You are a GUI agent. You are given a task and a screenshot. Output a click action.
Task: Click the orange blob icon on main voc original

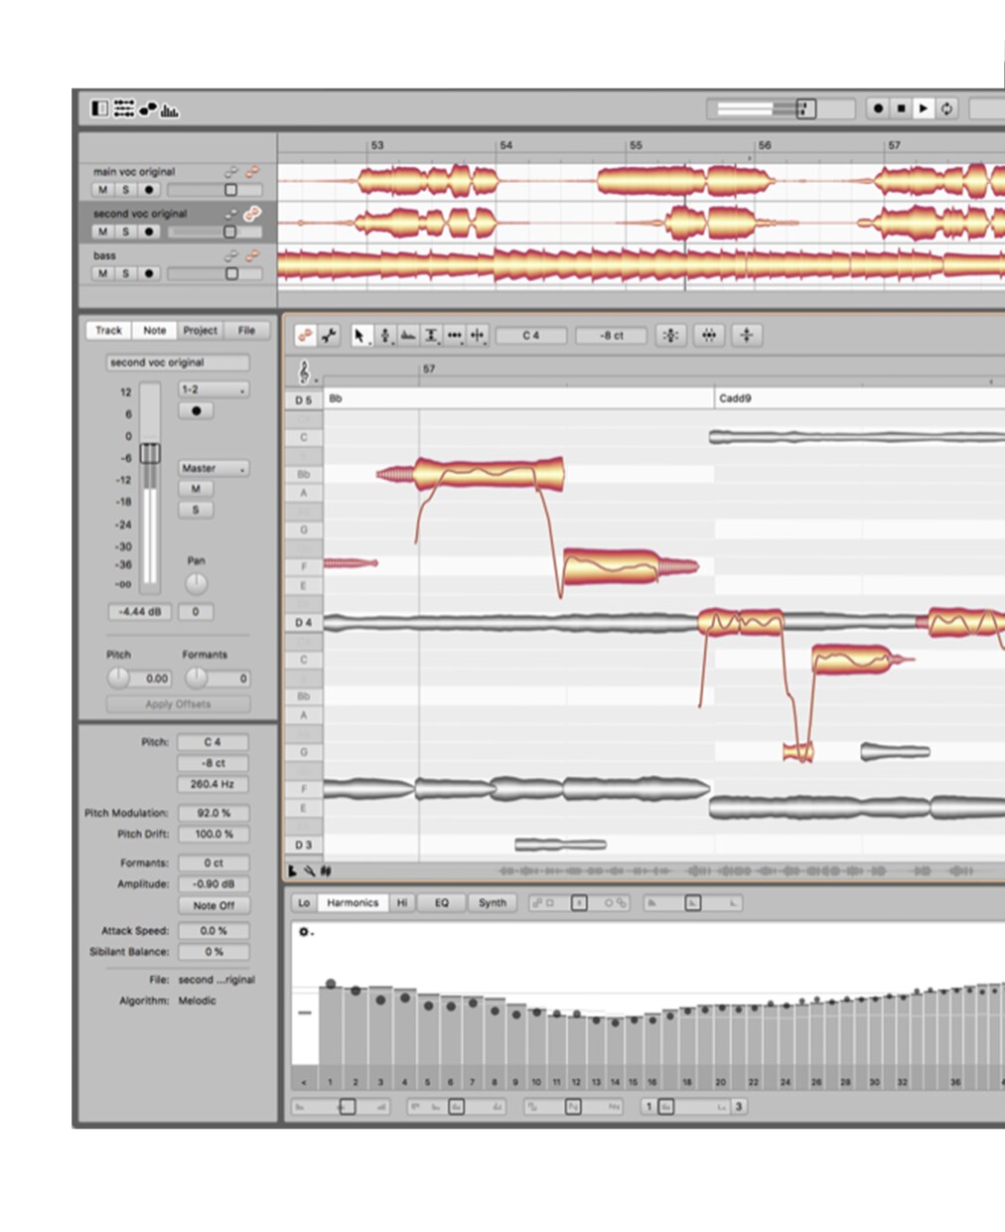click(x=253, y=172)
